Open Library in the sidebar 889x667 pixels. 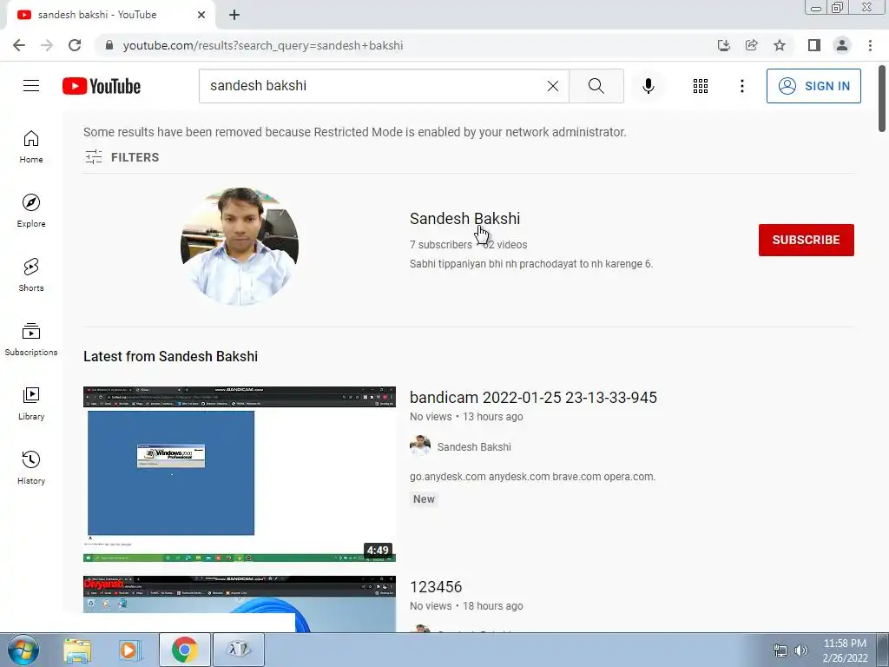31,403
